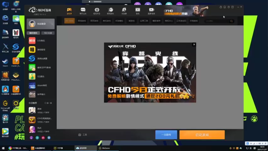The height and width of the screenshot is (151, 268).
Task: Open the chat bubble icon in top toolbar
Action: coord(83,11)
